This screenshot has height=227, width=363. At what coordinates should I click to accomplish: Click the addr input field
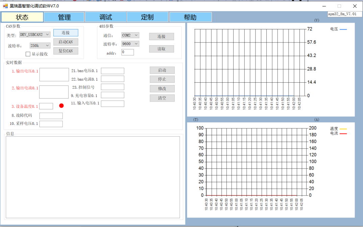click(x=127, y=52)
